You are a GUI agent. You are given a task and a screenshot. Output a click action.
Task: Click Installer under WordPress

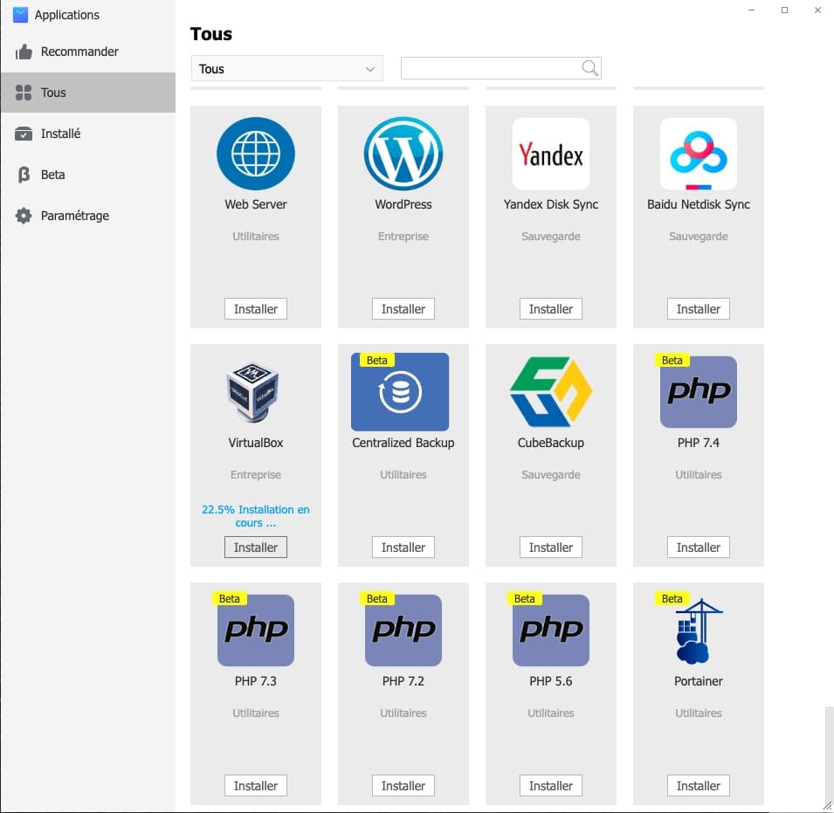point(403,309)
